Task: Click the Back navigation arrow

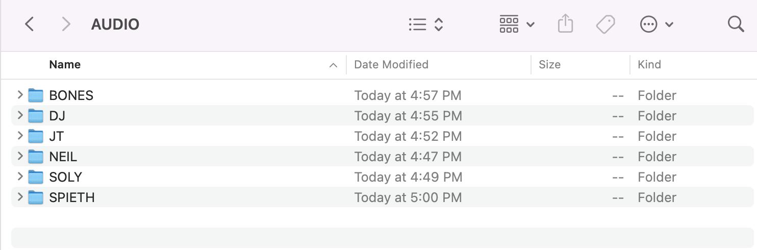Action: [x=30, y=24]
